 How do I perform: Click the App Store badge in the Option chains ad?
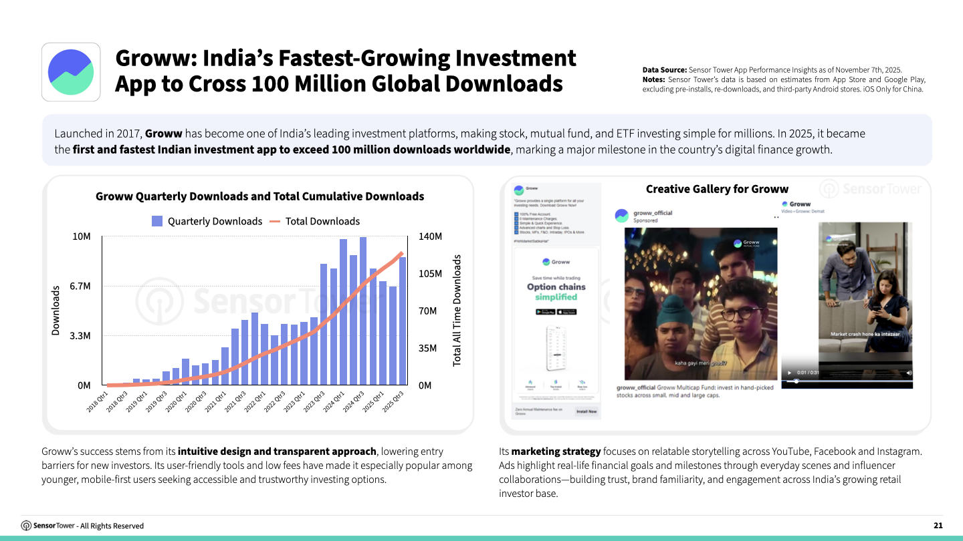(x=567, y=312)
